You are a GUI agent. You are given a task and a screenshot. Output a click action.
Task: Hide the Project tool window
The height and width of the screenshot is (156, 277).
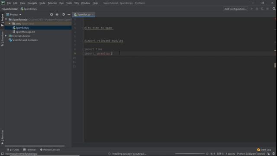69,14
